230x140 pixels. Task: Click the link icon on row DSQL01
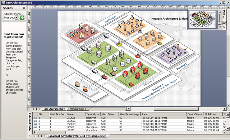35,118
